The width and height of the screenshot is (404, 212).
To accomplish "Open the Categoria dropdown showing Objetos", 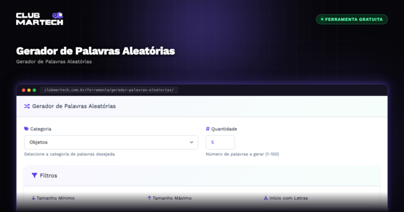I will coord(111,142).
